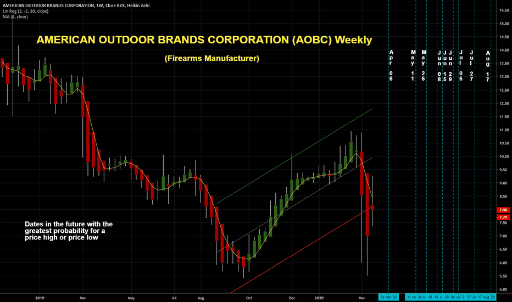Click the 11 Ma date tag on time axis
This screenshot has width=512, height=302.
pyautogui.click(x=410, y=298)
